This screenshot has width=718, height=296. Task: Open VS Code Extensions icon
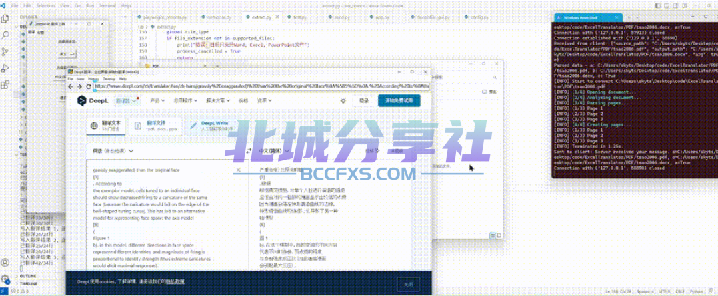(x=5, y=84)
